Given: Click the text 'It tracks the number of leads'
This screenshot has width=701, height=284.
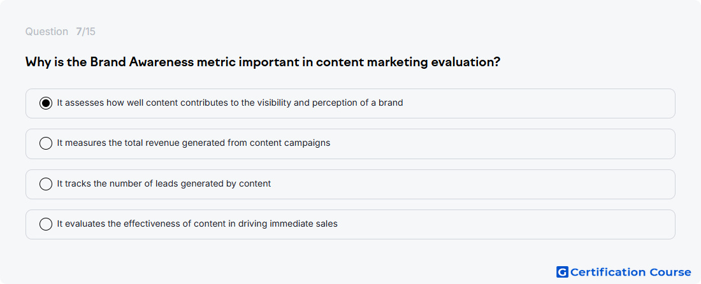Looking at the screenshot, I should [116, 183].
